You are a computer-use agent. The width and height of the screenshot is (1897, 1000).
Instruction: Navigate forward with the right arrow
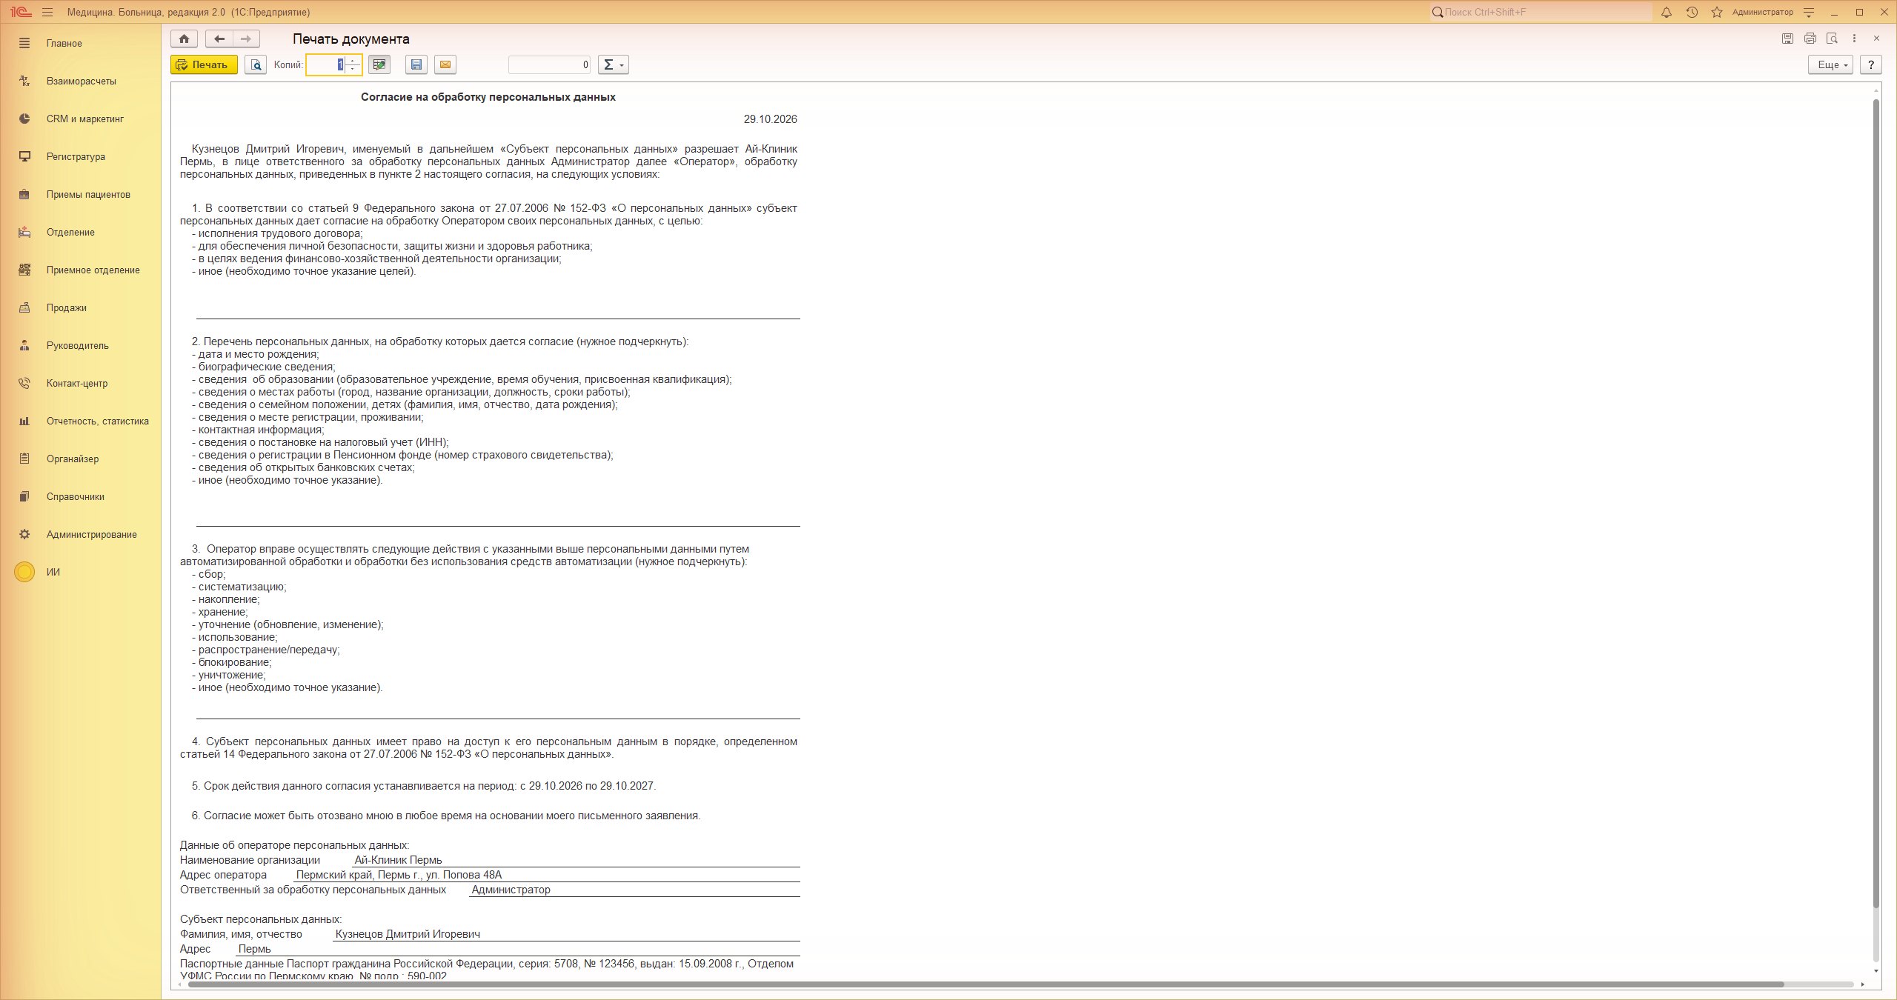tap(247, 39)
